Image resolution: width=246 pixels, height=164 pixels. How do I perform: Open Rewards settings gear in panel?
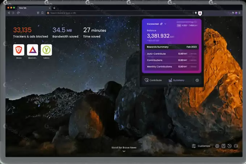click(x=197, y=80)
